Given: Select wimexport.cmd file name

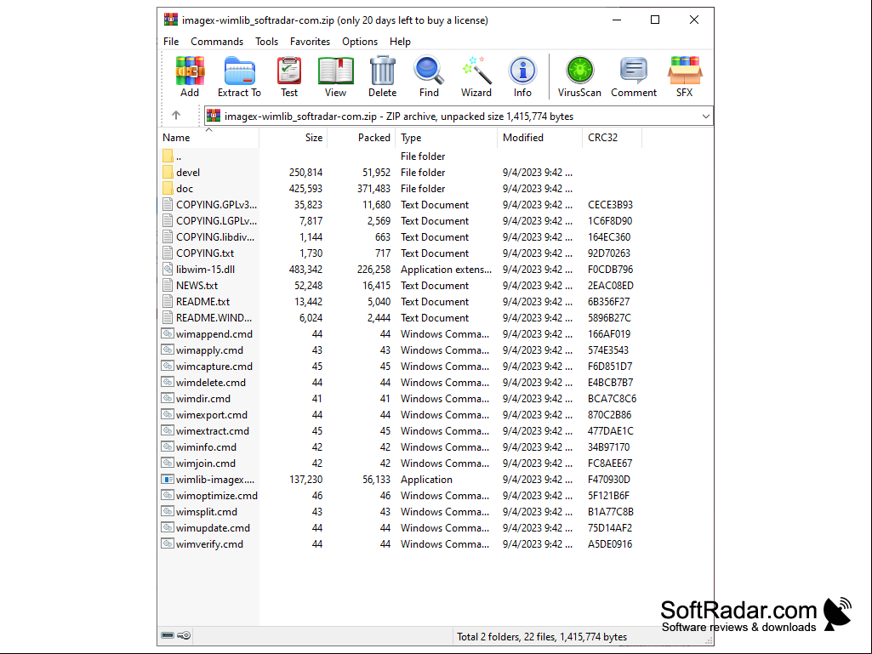Looking at the screenshot, I should (x=212, y=414).
